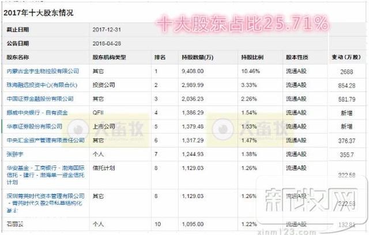Select shareholder name 石丽云
The width and height of the screenshot is (369, 235).
tap(15, 224)
